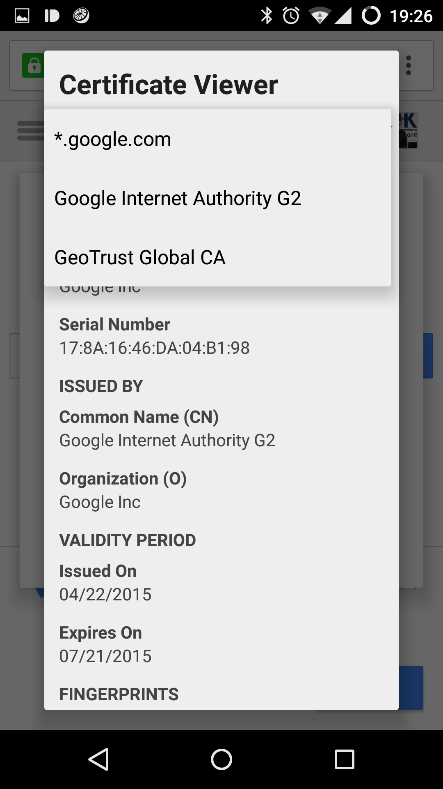Screen dimensions: 443x789
Task: Tap the serial number value 17:8A:16:46:DA:04:B1:98
Action: [154, 348]
